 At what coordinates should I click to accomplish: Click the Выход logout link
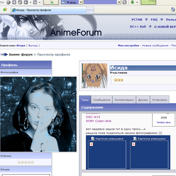33,45
